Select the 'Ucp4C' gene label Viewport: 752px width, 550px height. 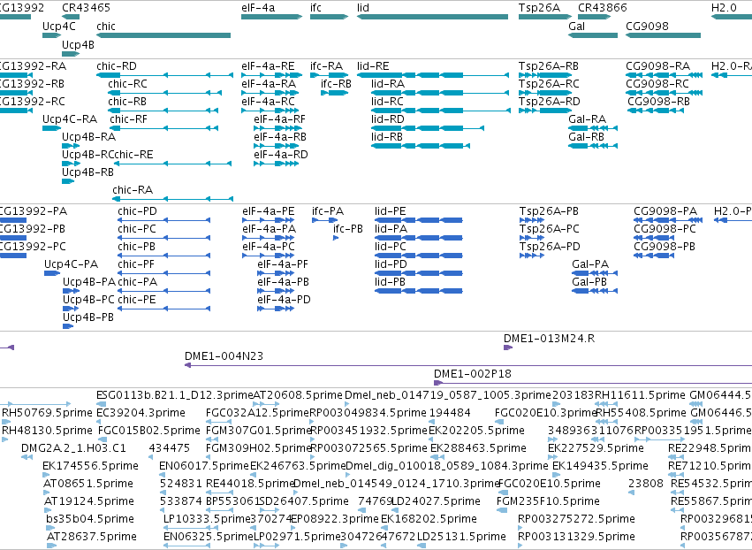[x=59, y=26]
